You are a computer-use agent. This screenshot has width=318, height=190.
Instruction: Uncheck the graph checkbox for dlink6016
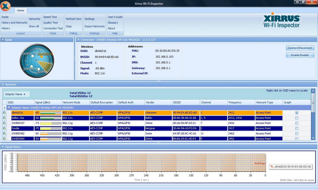coord(297,113)
